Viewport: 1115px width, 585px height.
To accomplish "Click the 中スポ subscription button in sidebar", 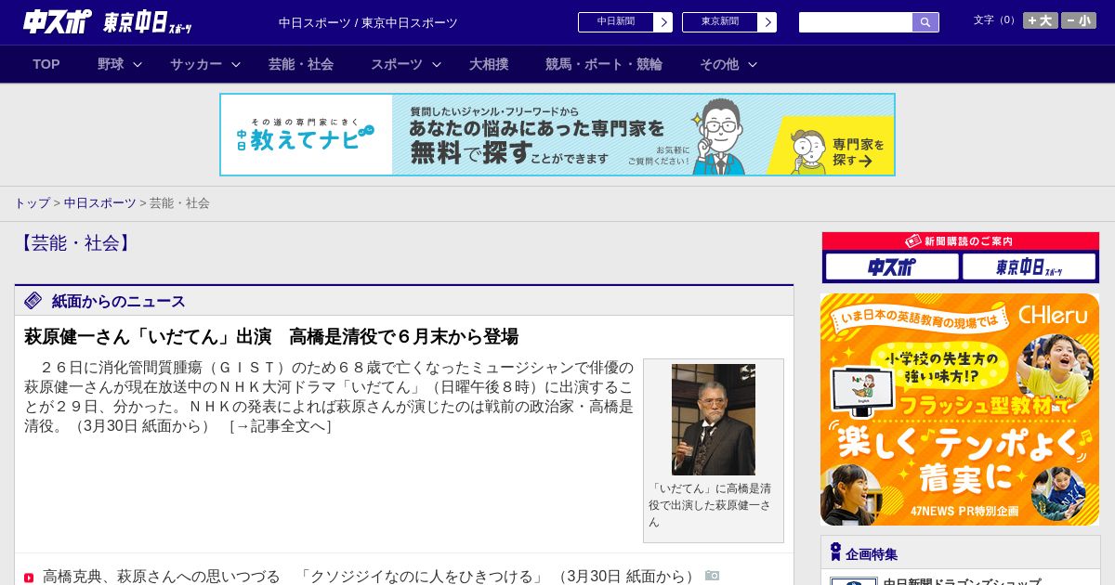I will (x=892, y=266).
